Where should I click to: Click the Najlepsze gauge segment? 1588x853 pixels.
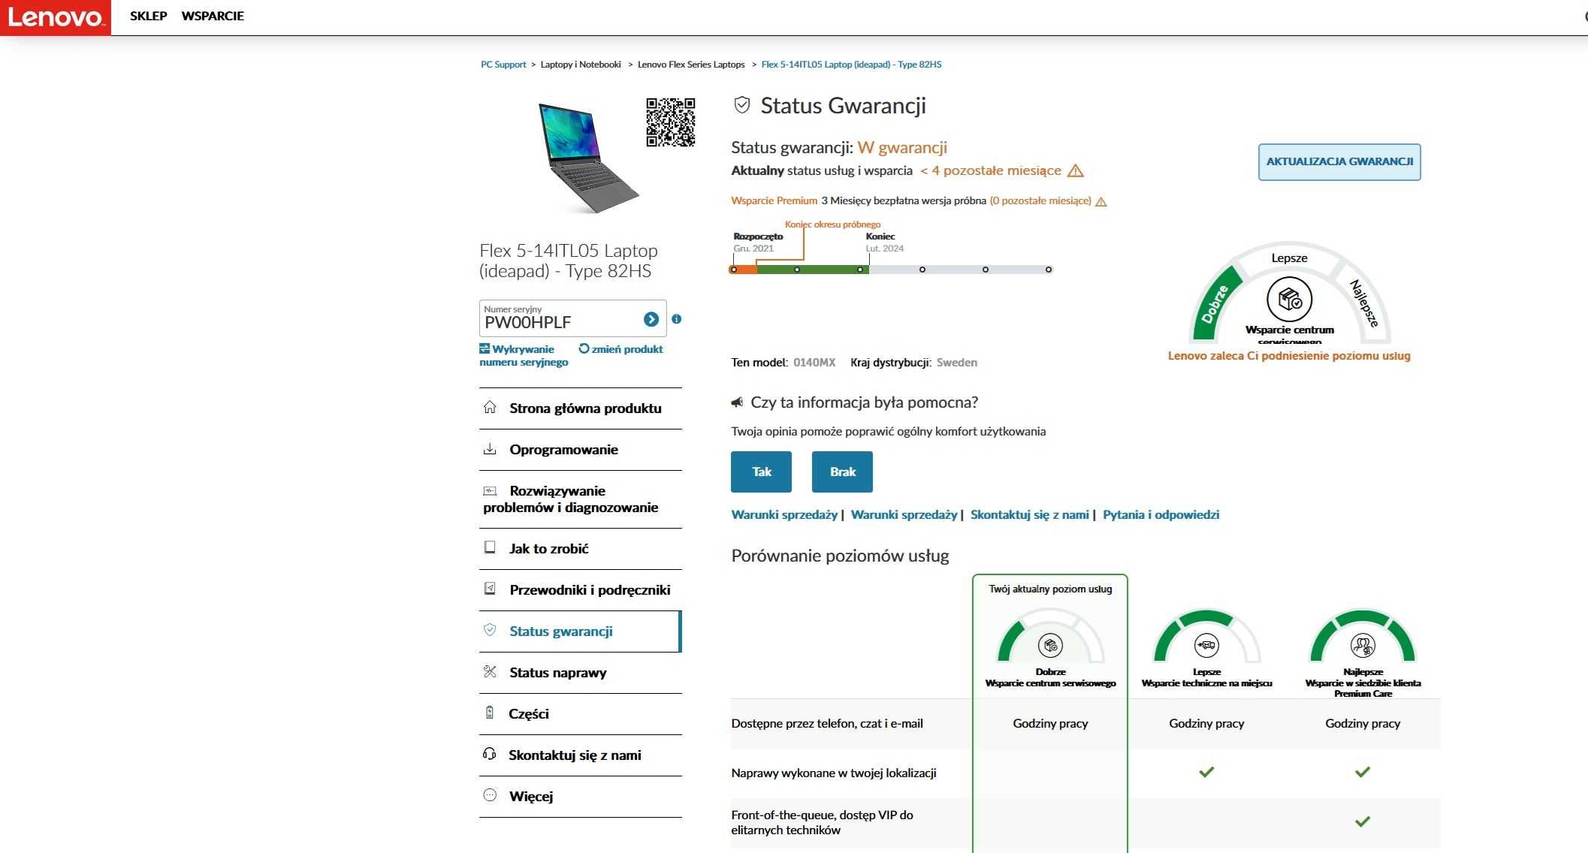point(1364,303)
